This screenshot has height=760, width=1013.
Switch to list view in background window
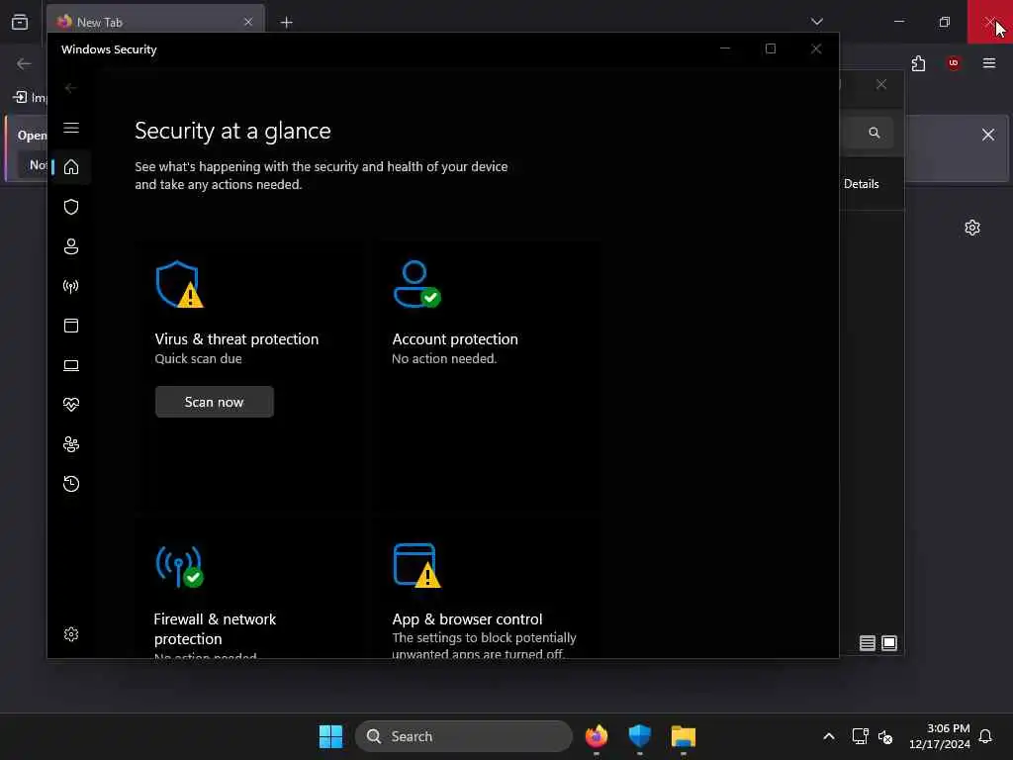point(868,643)
